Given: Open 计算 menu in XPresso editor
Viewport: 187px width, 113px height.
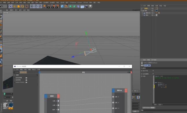Looking at the screenshot, I should [x=38, y=70].
